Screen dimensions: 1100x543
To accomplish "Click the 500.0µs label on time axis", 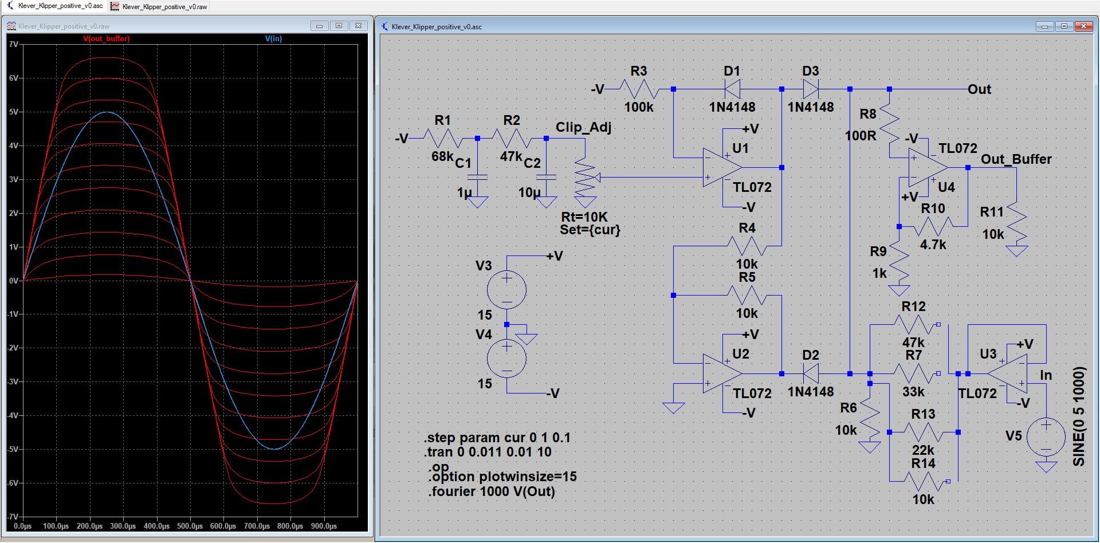I will [x=190, y=526].
